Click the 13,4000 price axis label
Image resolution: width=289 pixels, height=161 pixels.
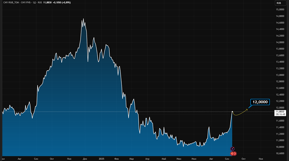click(x=280, y=62)
